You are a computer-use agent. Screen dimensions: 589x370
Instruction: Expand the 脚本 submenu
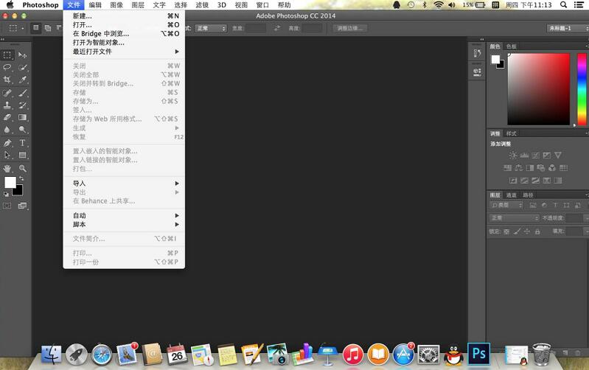pyautogui.click(x=125, y=224)
